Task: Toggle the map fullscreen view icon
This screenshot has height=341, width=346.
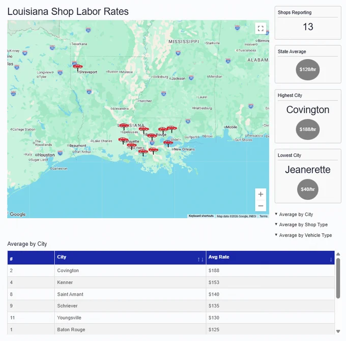Action: (261, 28)
